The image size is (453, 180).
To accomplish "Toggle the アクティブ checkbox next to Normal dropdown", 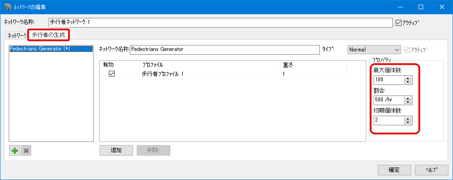I will [407, 50].
